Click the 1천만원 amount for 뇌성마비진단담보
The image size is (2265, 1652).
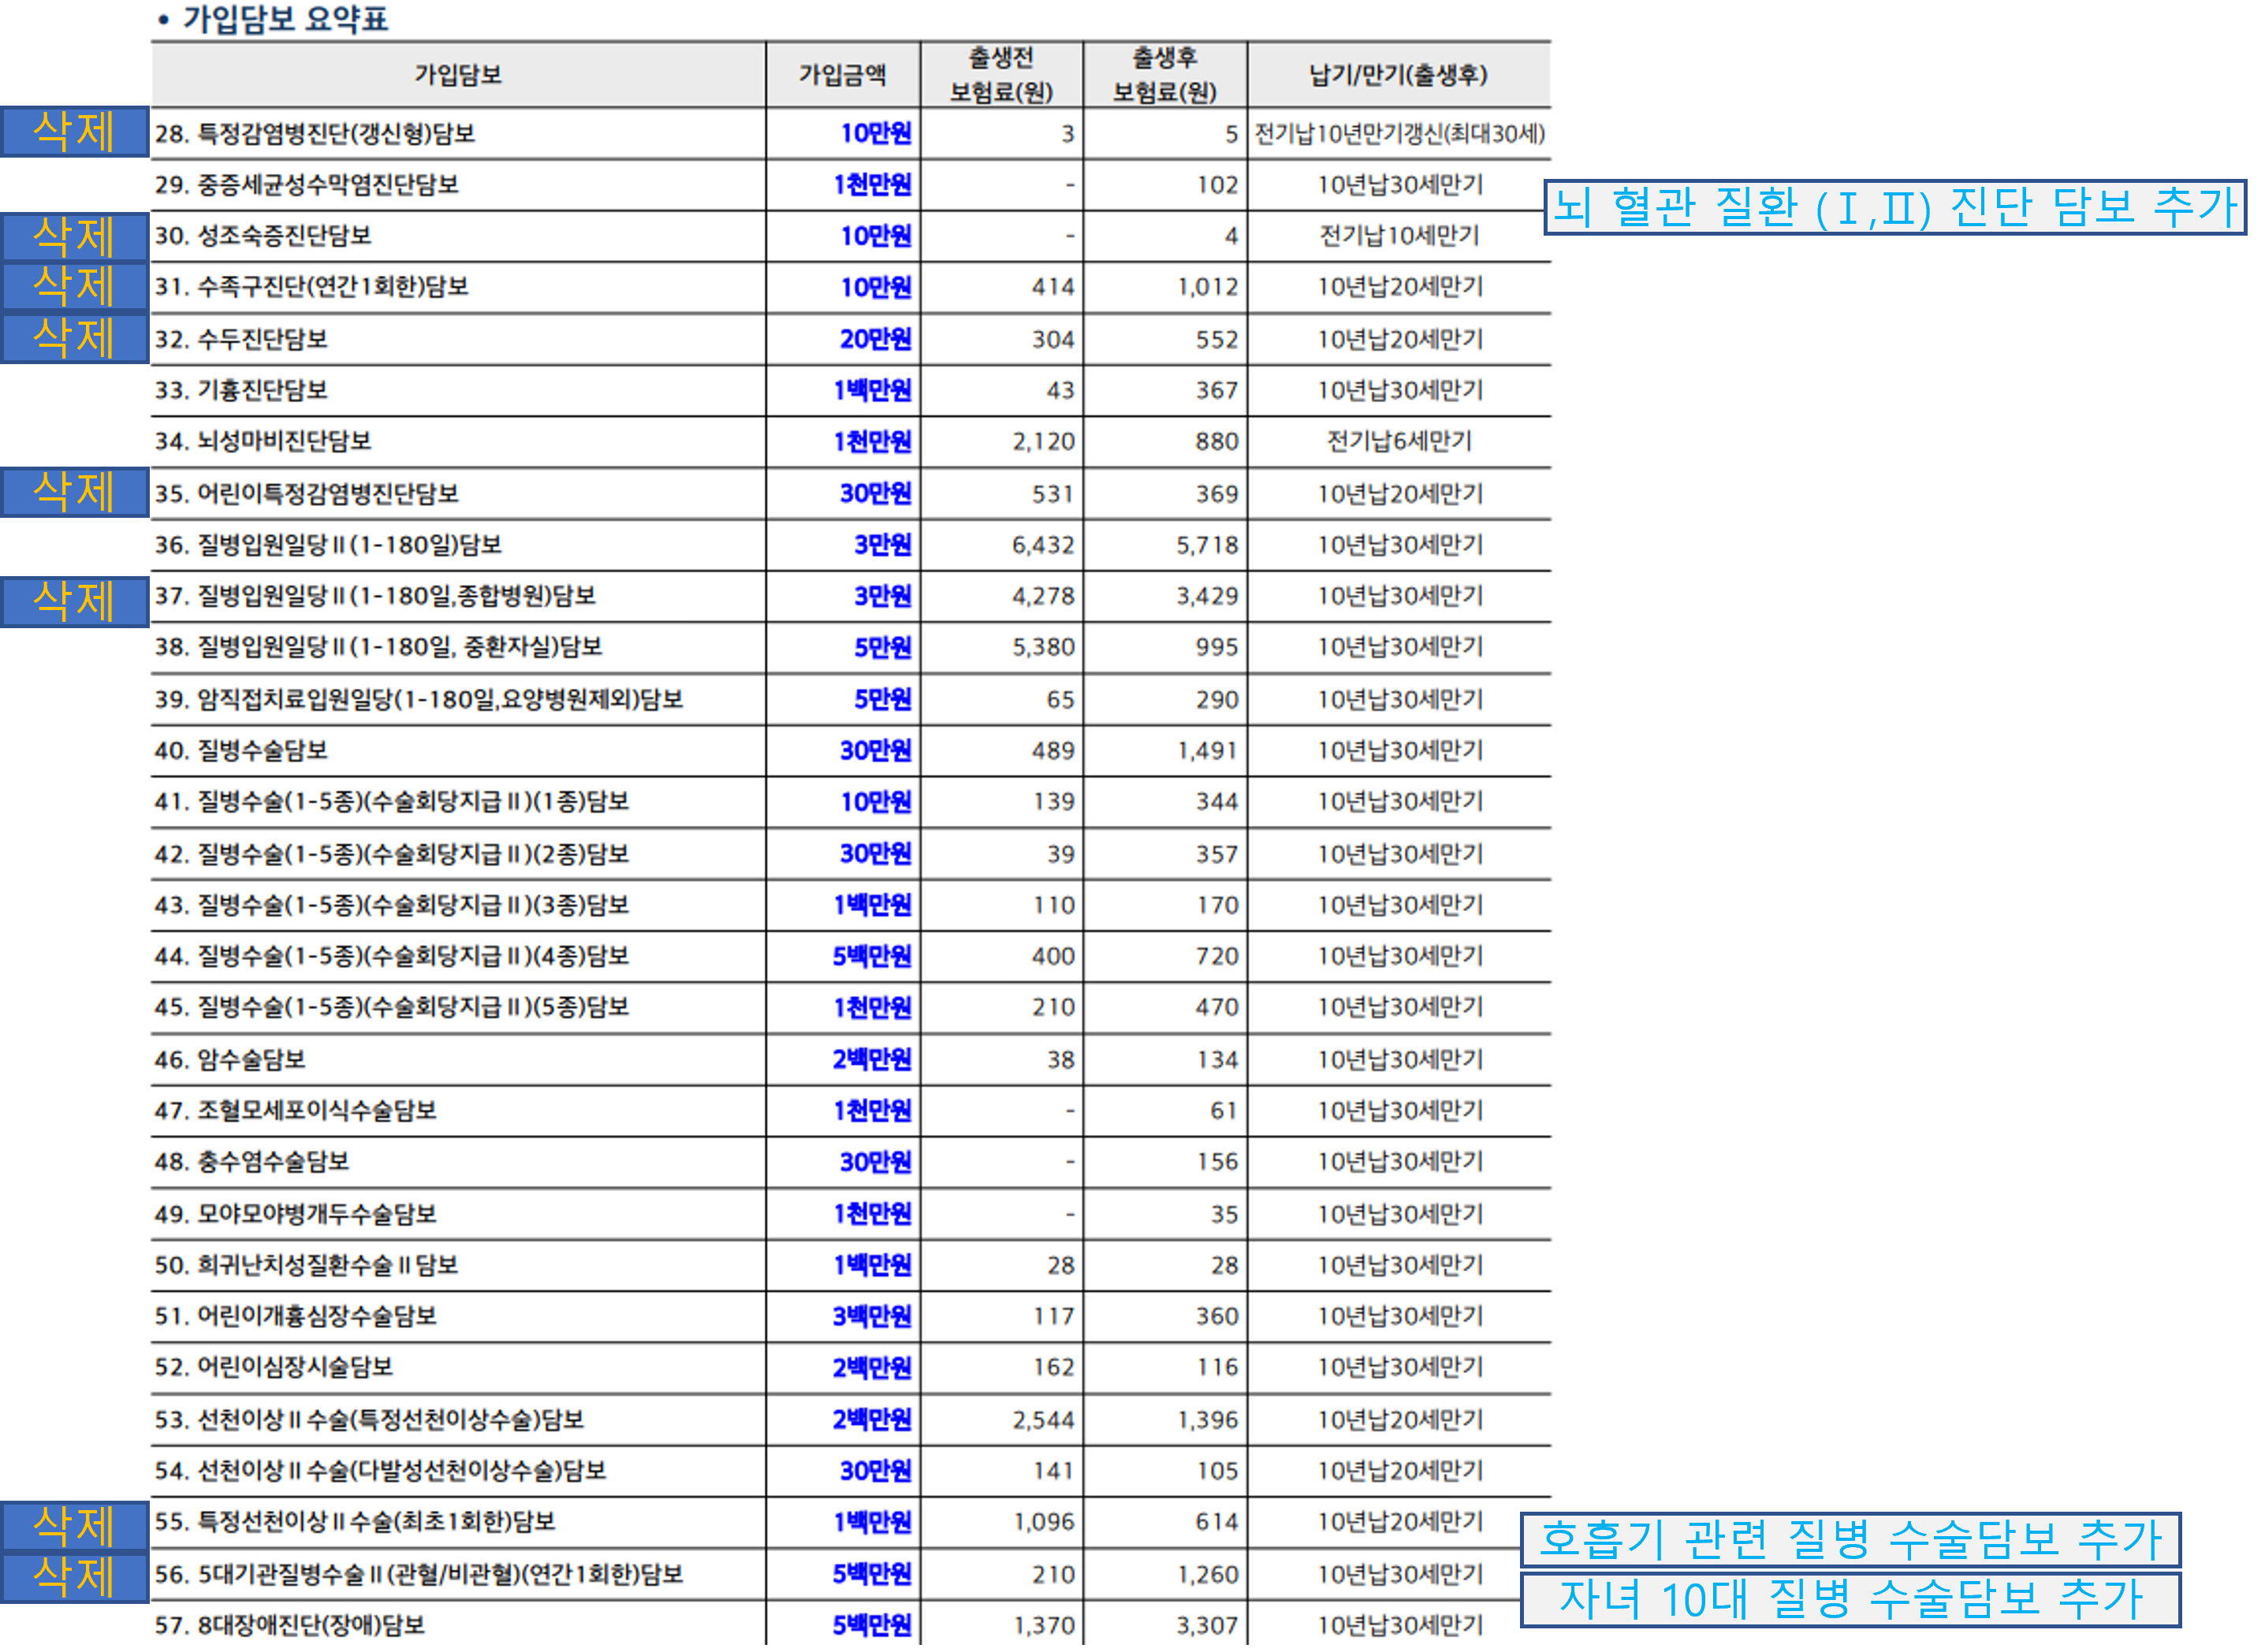pyautogui.click(x=871, y=442)
